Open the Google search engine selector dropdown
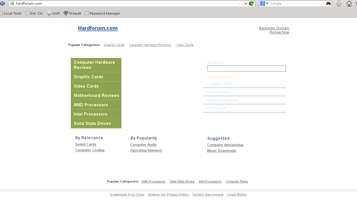Viewport: 357px width, 214px height. [264, 3]
